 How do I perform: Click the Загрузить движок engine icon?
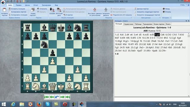tap(106, 10)
